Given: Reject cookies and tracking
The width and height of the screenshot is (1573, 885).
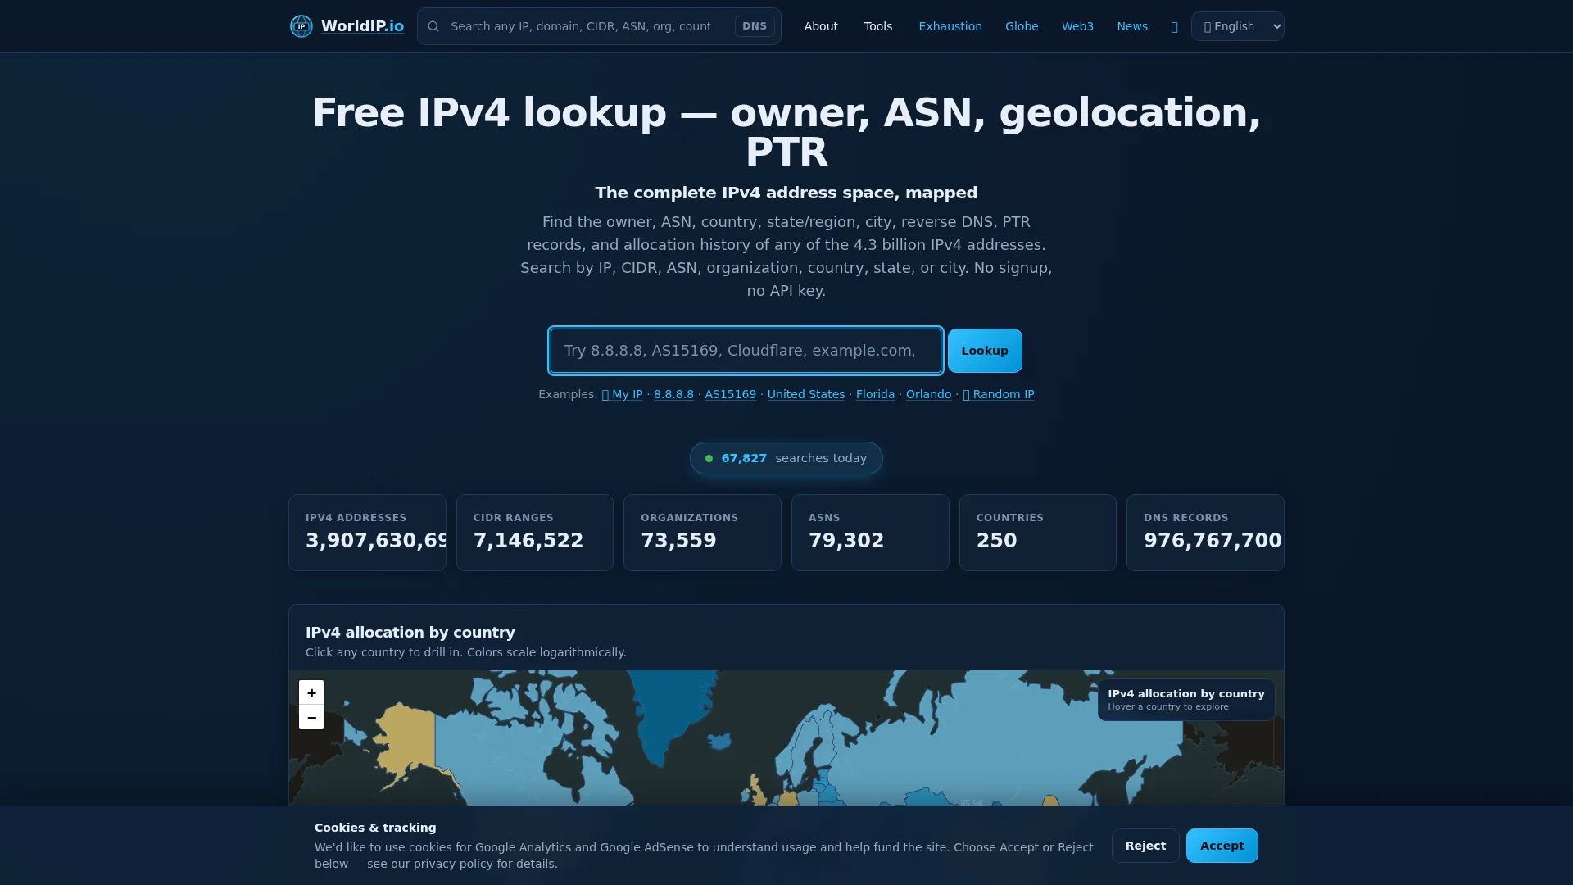Looking at the screenshot, I should (x=1145, y=846).
